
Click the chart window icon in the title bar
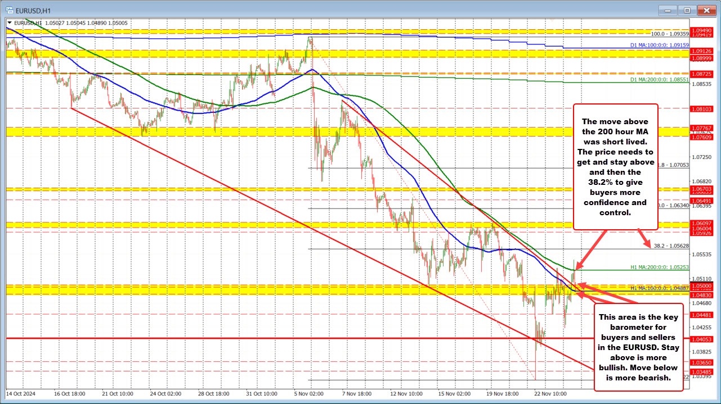tap(8, 10)
